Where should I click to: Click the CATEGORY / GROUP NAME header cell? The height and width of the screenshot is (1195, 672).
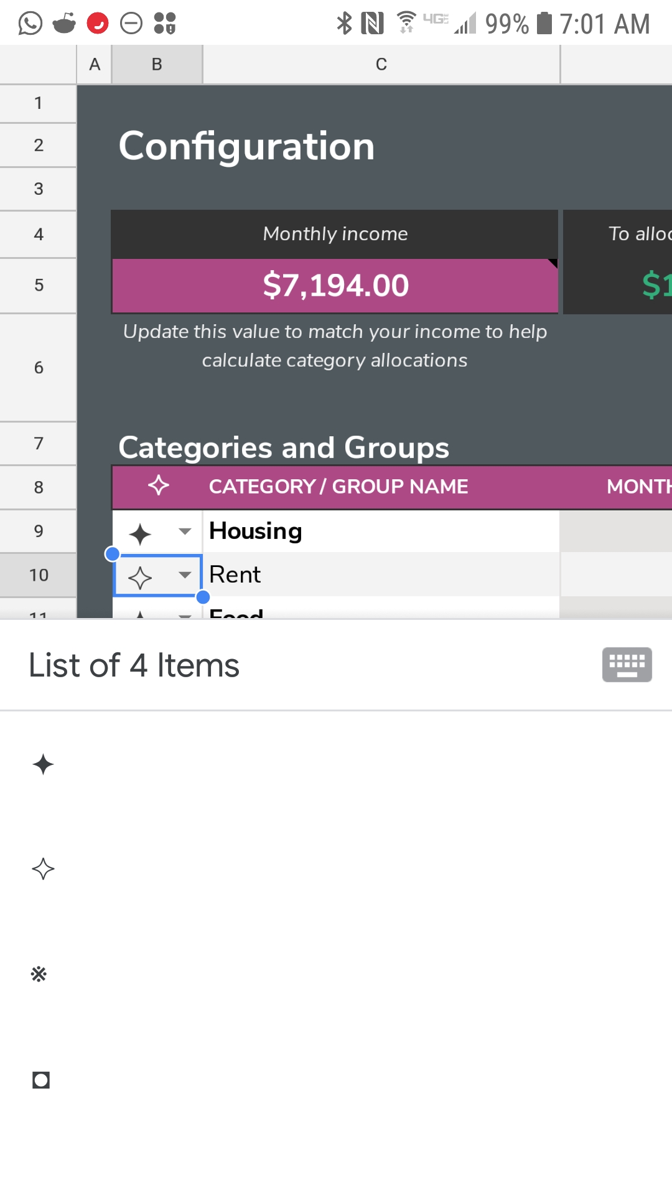338,486
